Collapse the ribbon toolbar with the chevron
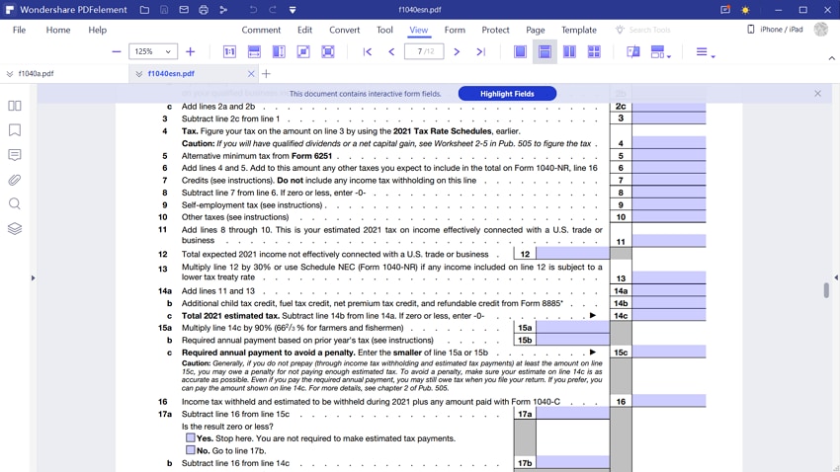 click(x=831, y=58)
